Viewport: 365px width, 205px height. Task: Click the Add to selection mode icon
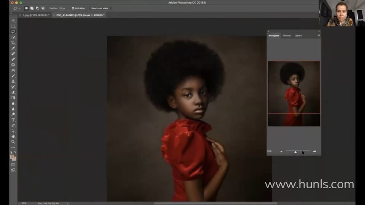tap(32, 8)
